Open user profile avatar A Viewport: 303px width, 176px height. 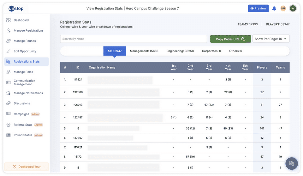[x=293, y=9]
